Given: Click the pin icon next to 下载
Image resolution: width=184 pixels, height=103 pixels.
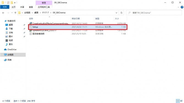Looking at the screenshot, I should click(24, 29).
